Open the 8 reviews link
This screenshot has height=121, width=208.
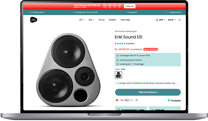coord(130,44)
